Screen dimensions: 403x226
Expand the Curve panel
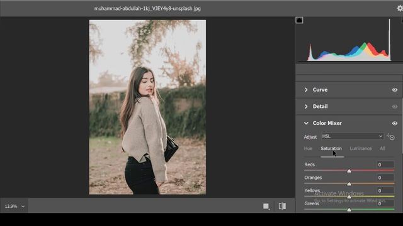tap(306, 90)
